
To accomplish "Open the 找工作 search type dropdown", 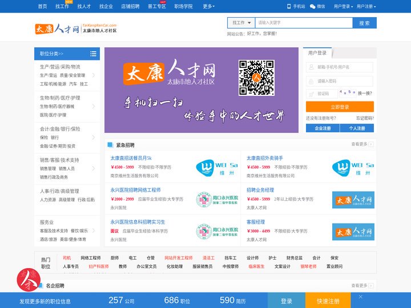I will [x=241, y=23].
